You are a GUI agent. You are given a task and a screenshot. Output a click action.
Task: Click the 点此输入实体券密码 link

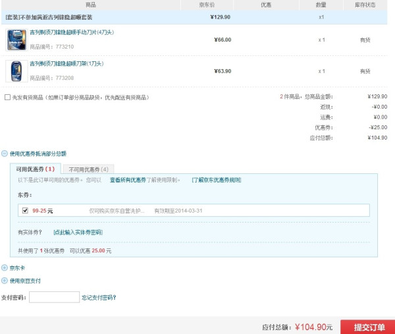[x=78, y=232]
